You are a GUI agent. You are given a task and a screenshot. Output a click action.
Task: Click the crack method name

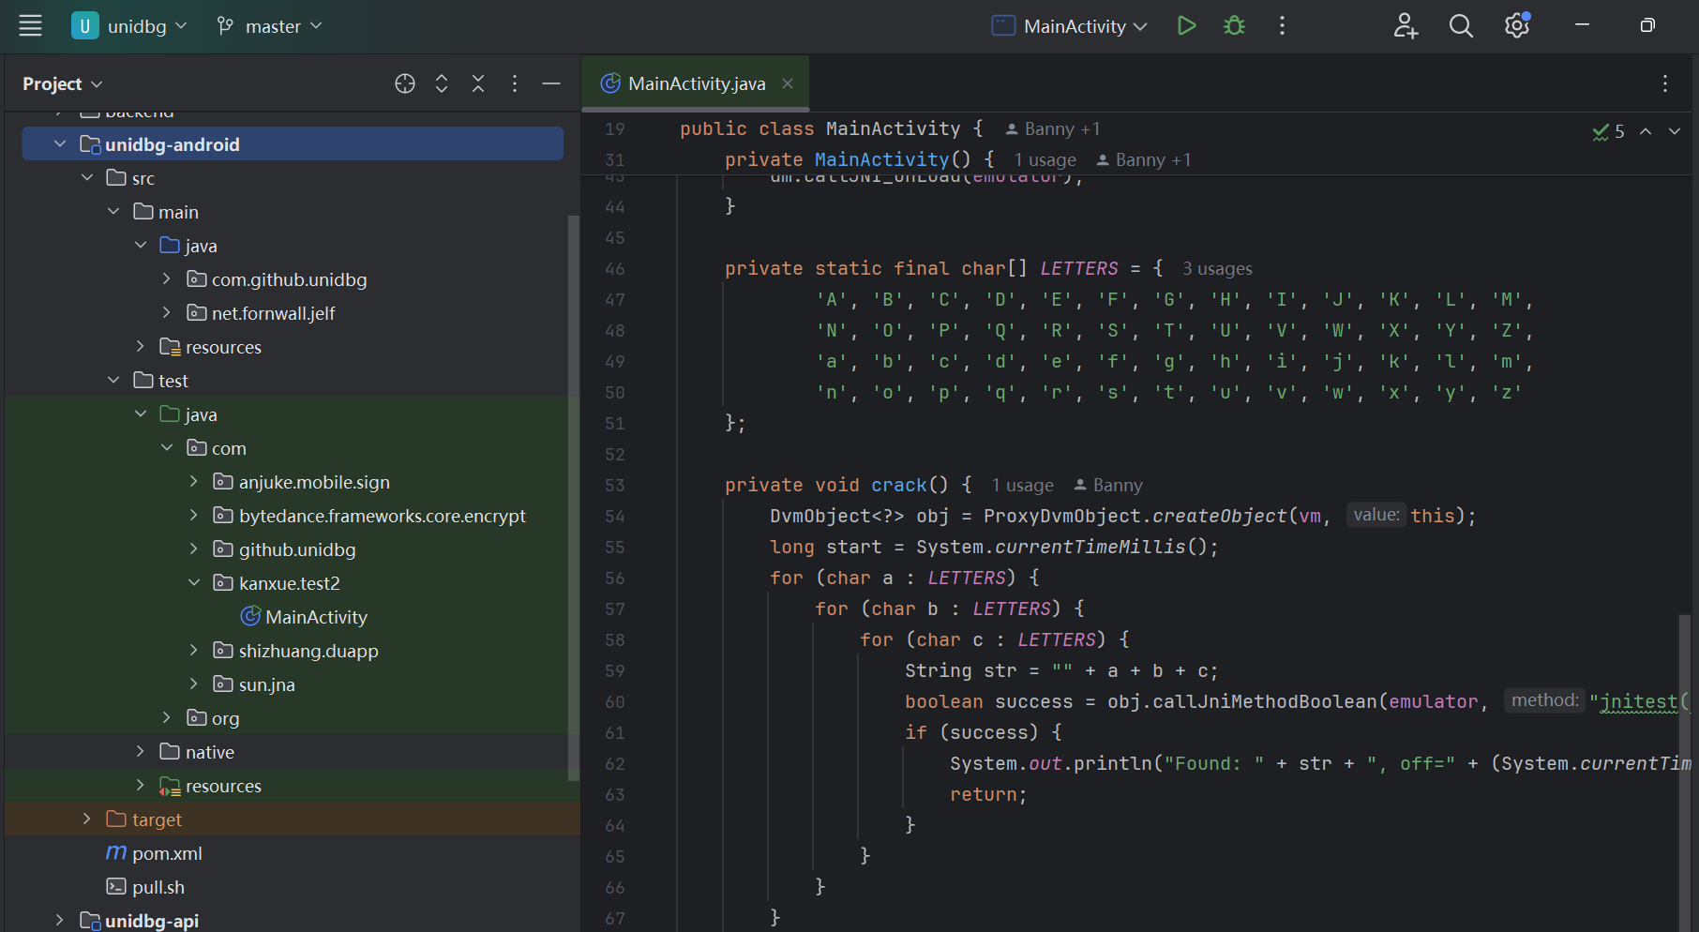(x=898, y=485)
